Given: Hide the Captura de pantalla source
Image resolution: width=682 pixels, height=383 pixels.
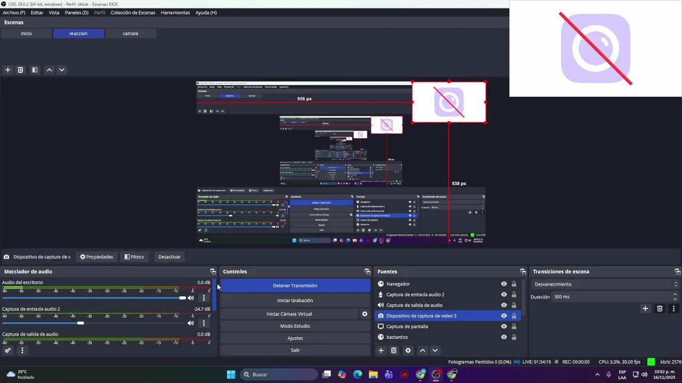Looking at the screenshot, I should tap(504, 327).
